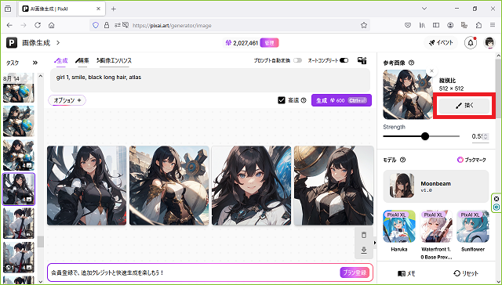The width and height of the screenshot is (502, 285).
Task: Go back in browser history
Action: click(9, 25)
